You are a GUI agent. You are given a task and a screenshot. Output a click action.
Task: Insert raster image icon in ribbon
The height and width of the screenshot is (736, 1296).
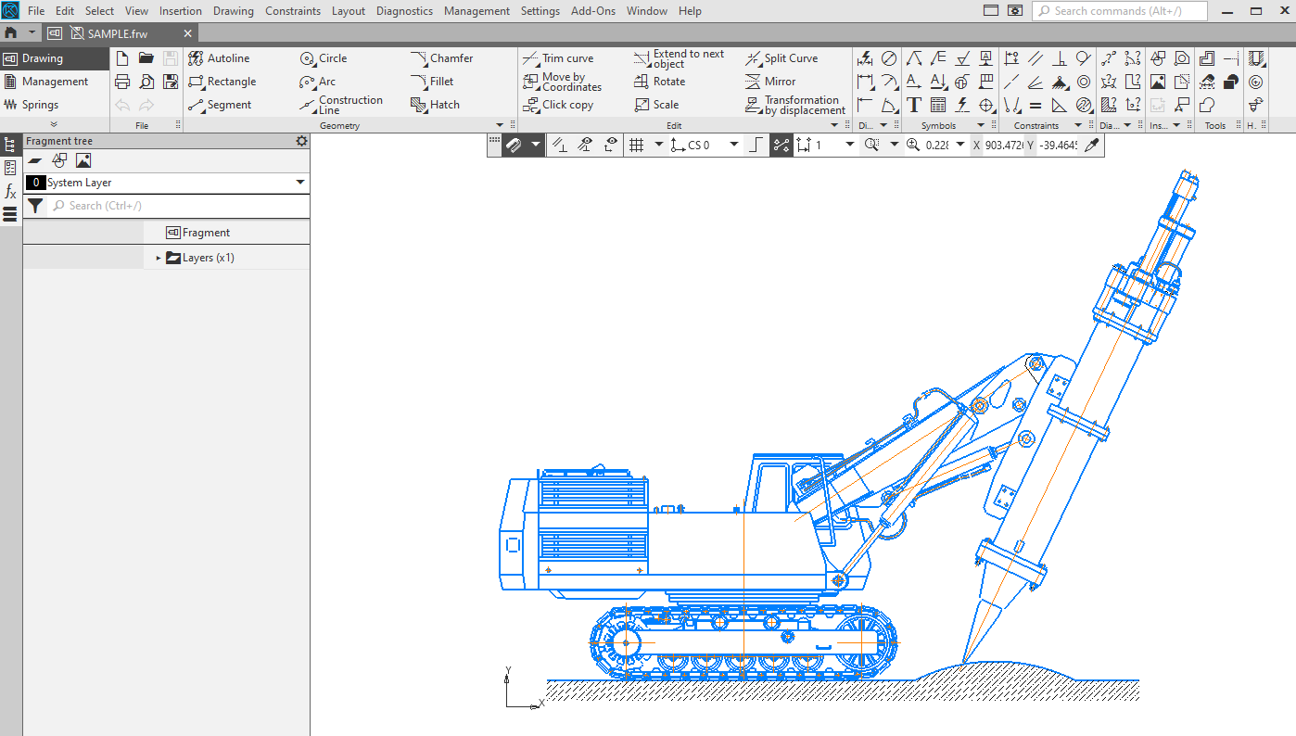[1158, 82]
